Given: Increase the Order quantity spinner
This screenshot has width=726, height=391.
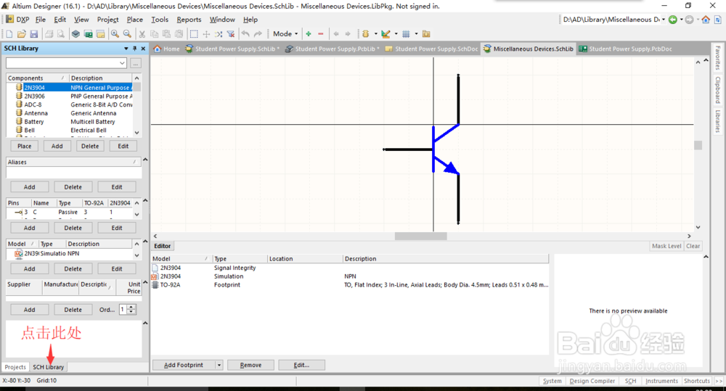Looking at the screenshot, I should tap(131, 308).
